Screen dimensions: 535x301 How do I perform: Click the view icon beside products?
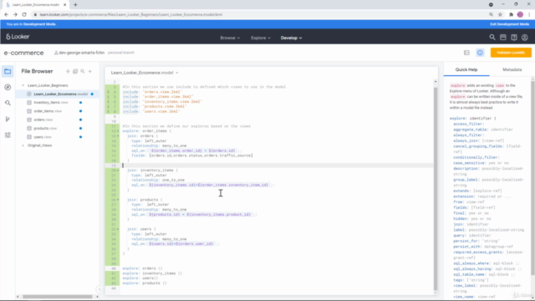pos(29,128)
